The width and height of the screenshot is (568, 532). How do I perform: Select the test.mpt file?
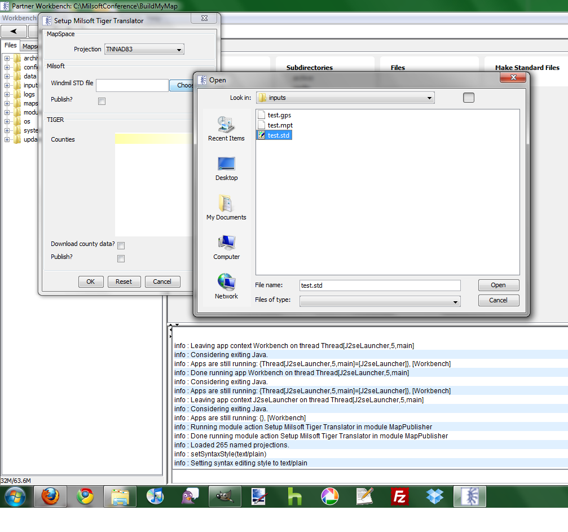pyautogui.click(x=276, y=125)
